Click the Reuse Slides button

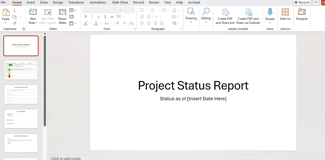(x=62, y=16)
